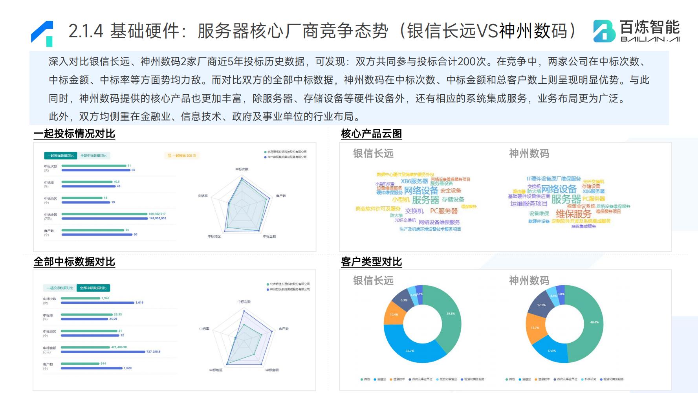Click the 维保服务 word in 神州数码 cloud
Image resolution: width=698 pixels, height=393 pixels.
tap(573, 214)
